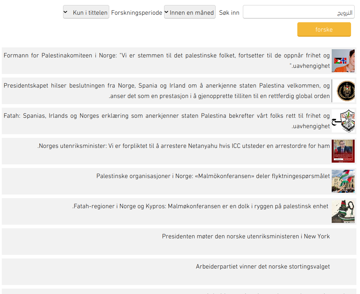
Task: Open the 'Innen en måned' period dropdown
Action: pyautogui.click(x=189, y=12)
